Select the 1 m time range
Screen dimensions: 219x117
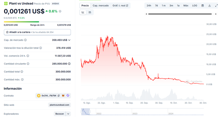pyautogui.click(x=164, y=6)
